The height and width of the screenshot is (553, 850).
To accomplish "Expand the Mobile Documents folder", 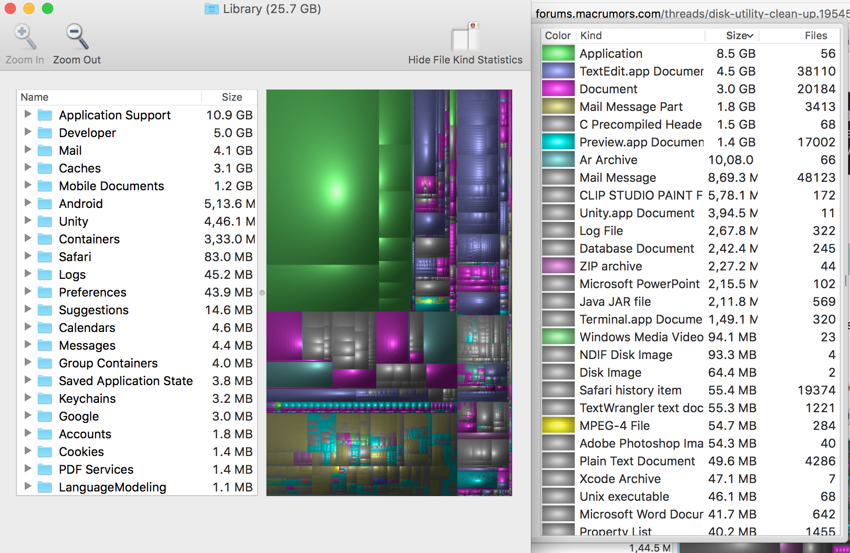I will (x=28, y=185).
